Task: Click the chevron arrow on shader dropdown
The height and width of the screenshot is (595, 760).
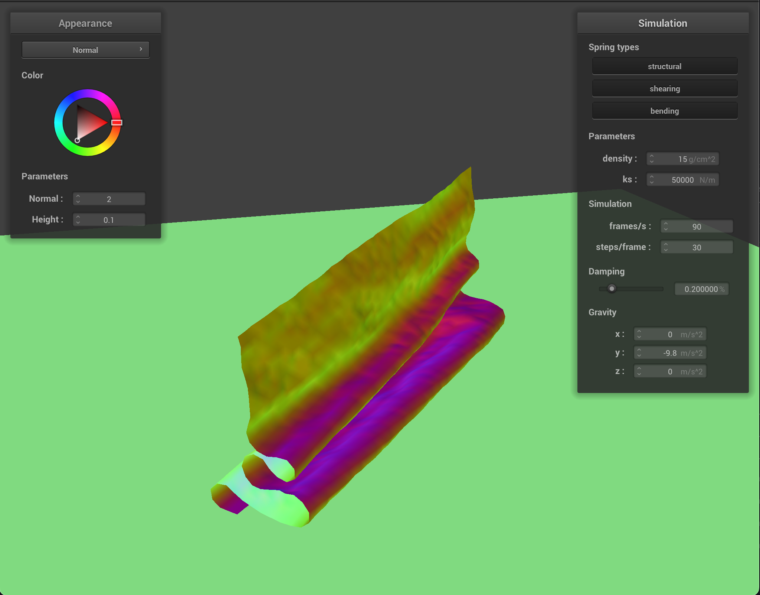Action: tap(141, 49)
